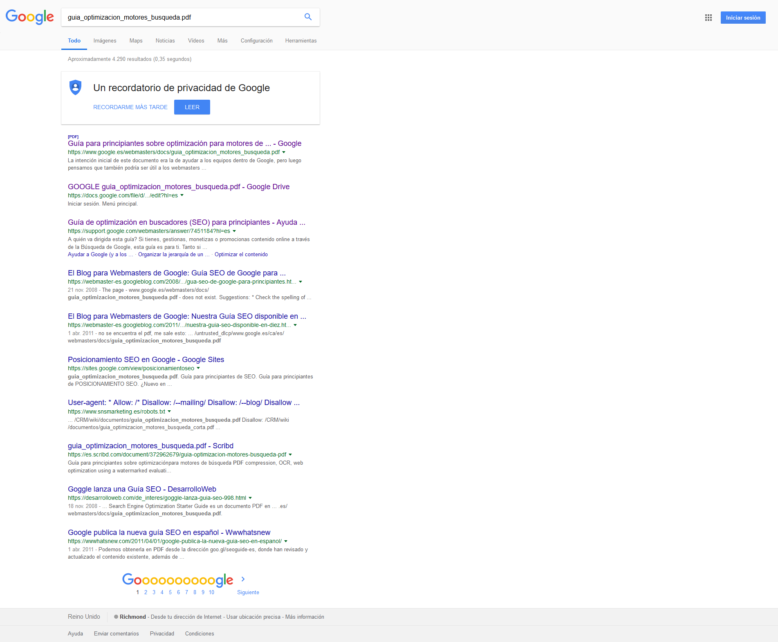Go to results page 7
This screenshot has width=778, height=642.
[x=186, y=592]
